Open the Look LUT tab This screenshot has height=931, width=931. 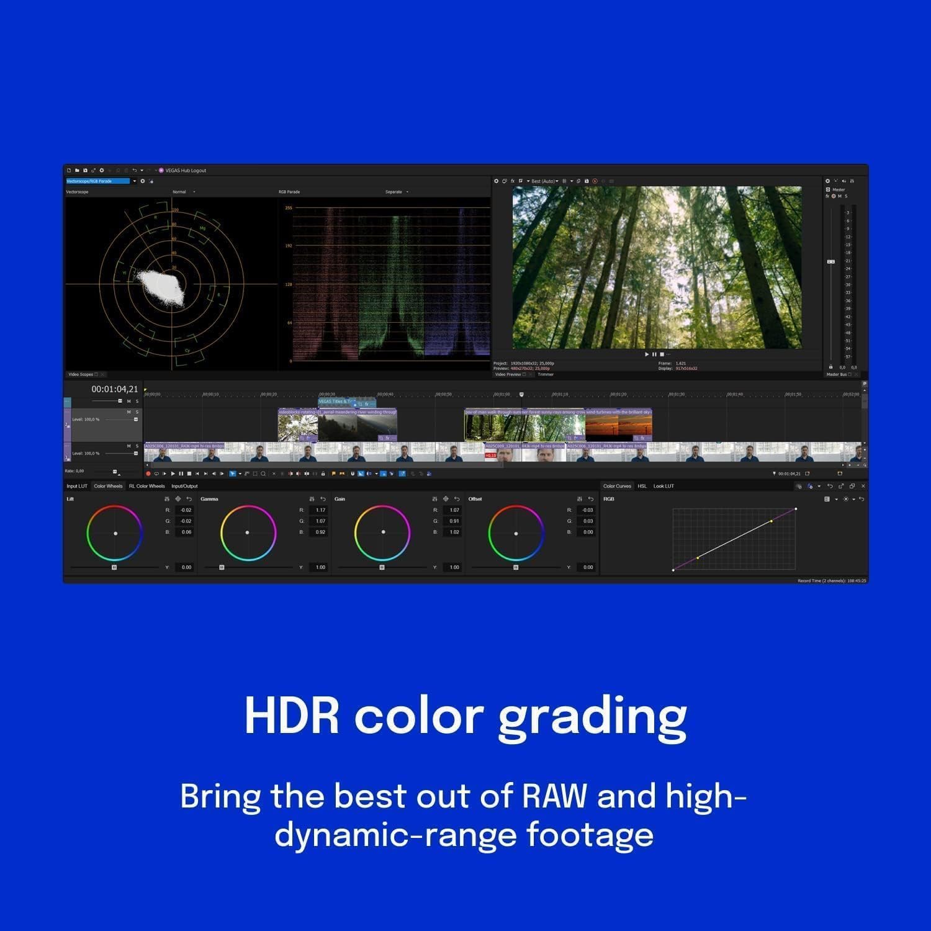(x=663, y=486)
